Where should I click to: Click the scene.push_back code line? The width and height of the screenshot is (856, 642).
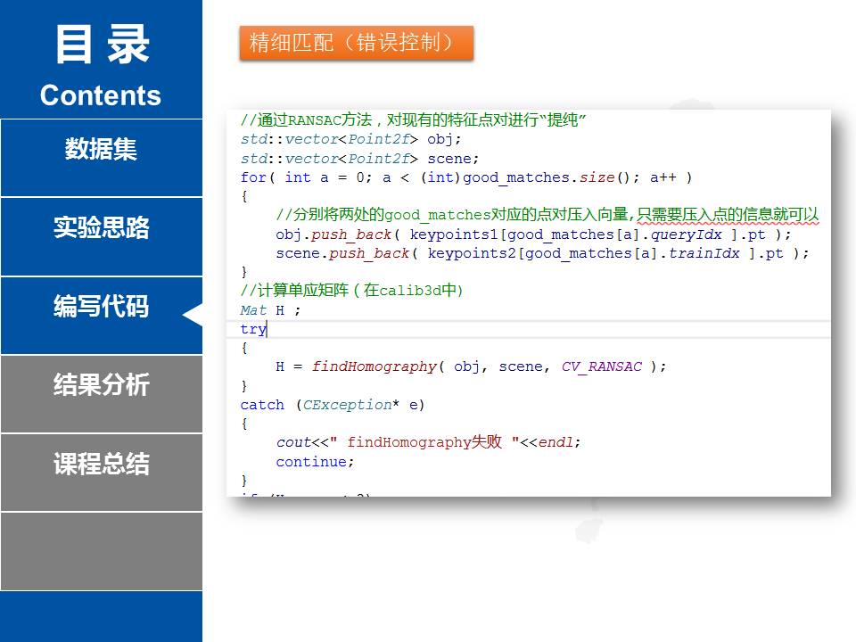(x=542, y=253)
